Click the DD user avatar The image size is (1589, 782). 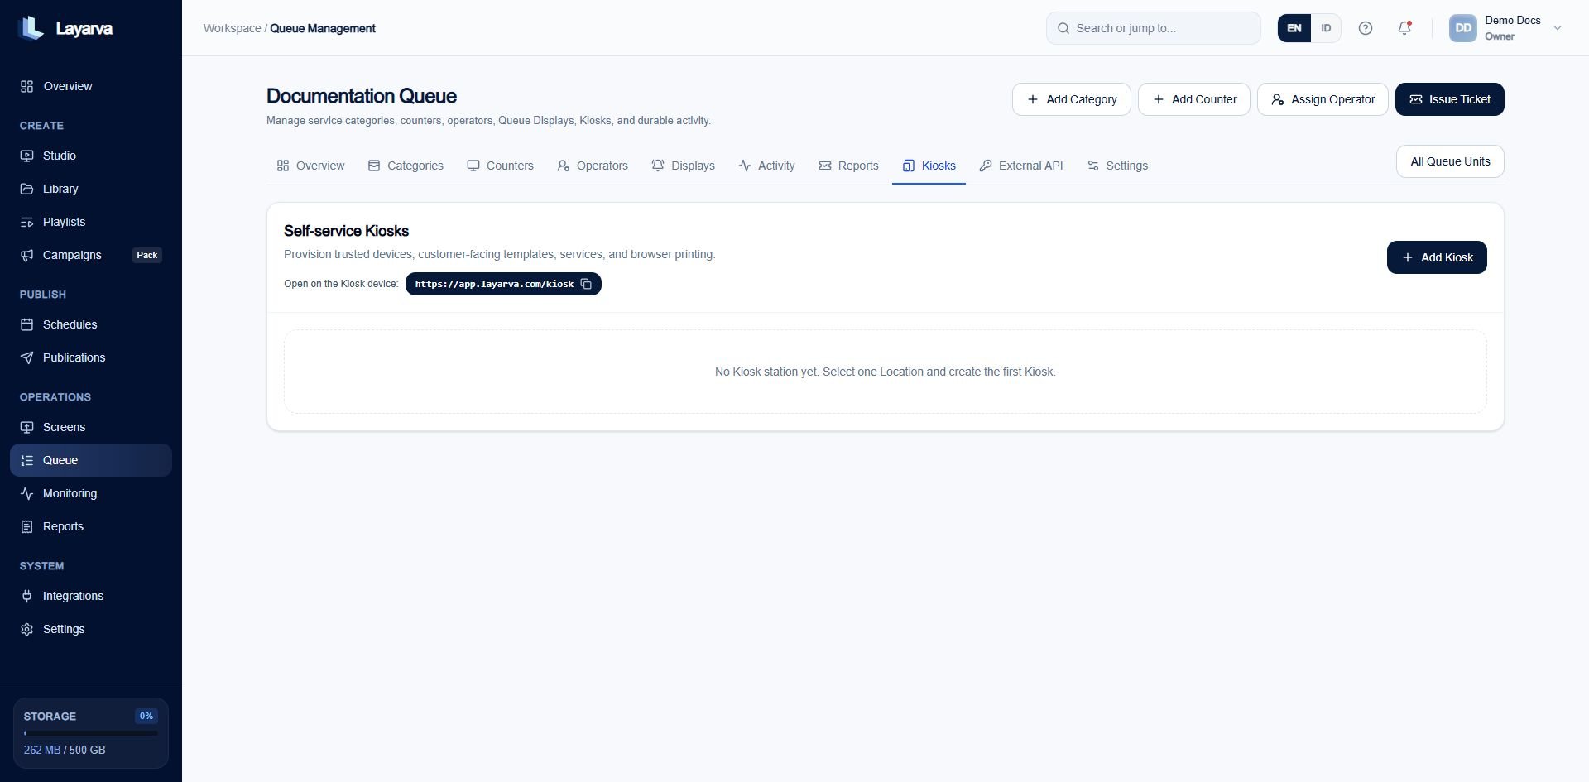1463,28
